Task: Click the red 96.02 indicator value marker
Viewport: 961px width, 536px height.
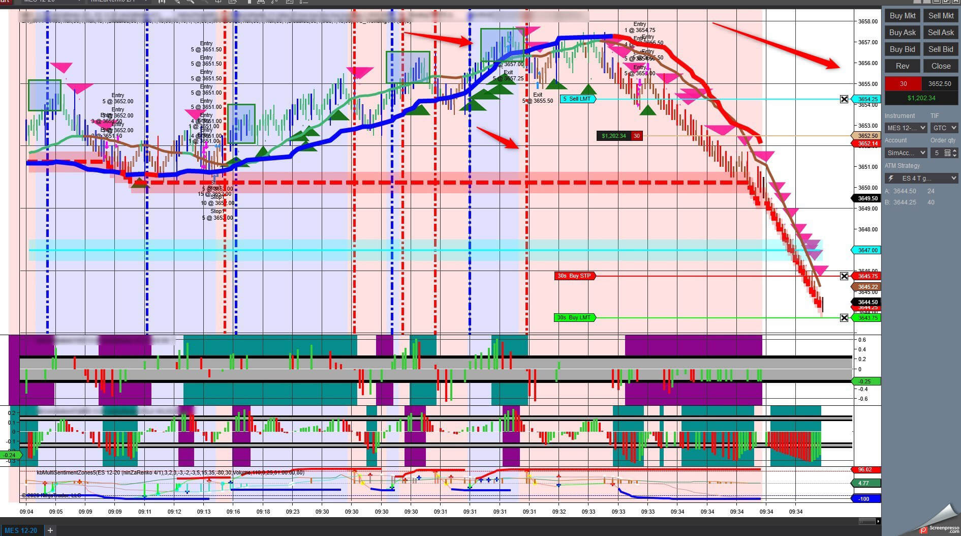Action: (866, 469)
